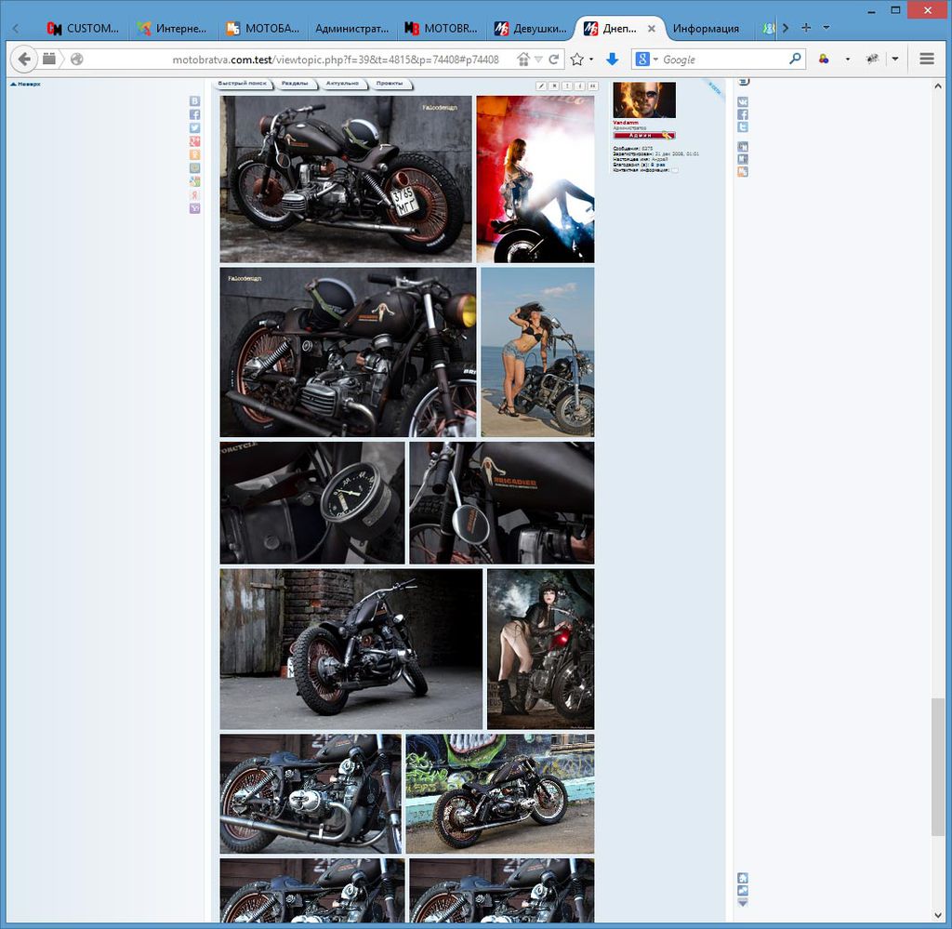Screen dimensions: 952x929
Task: Share via the left VK icon
Action: point(195,101)
